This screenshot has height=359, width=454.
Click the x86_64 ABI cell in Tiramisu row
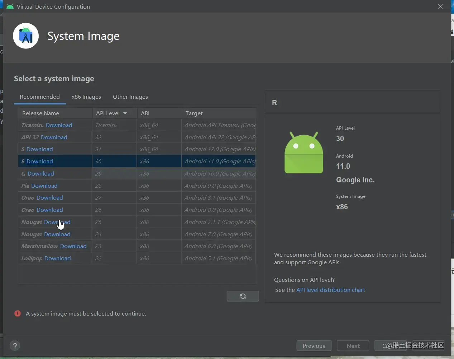tap(159, 125)
